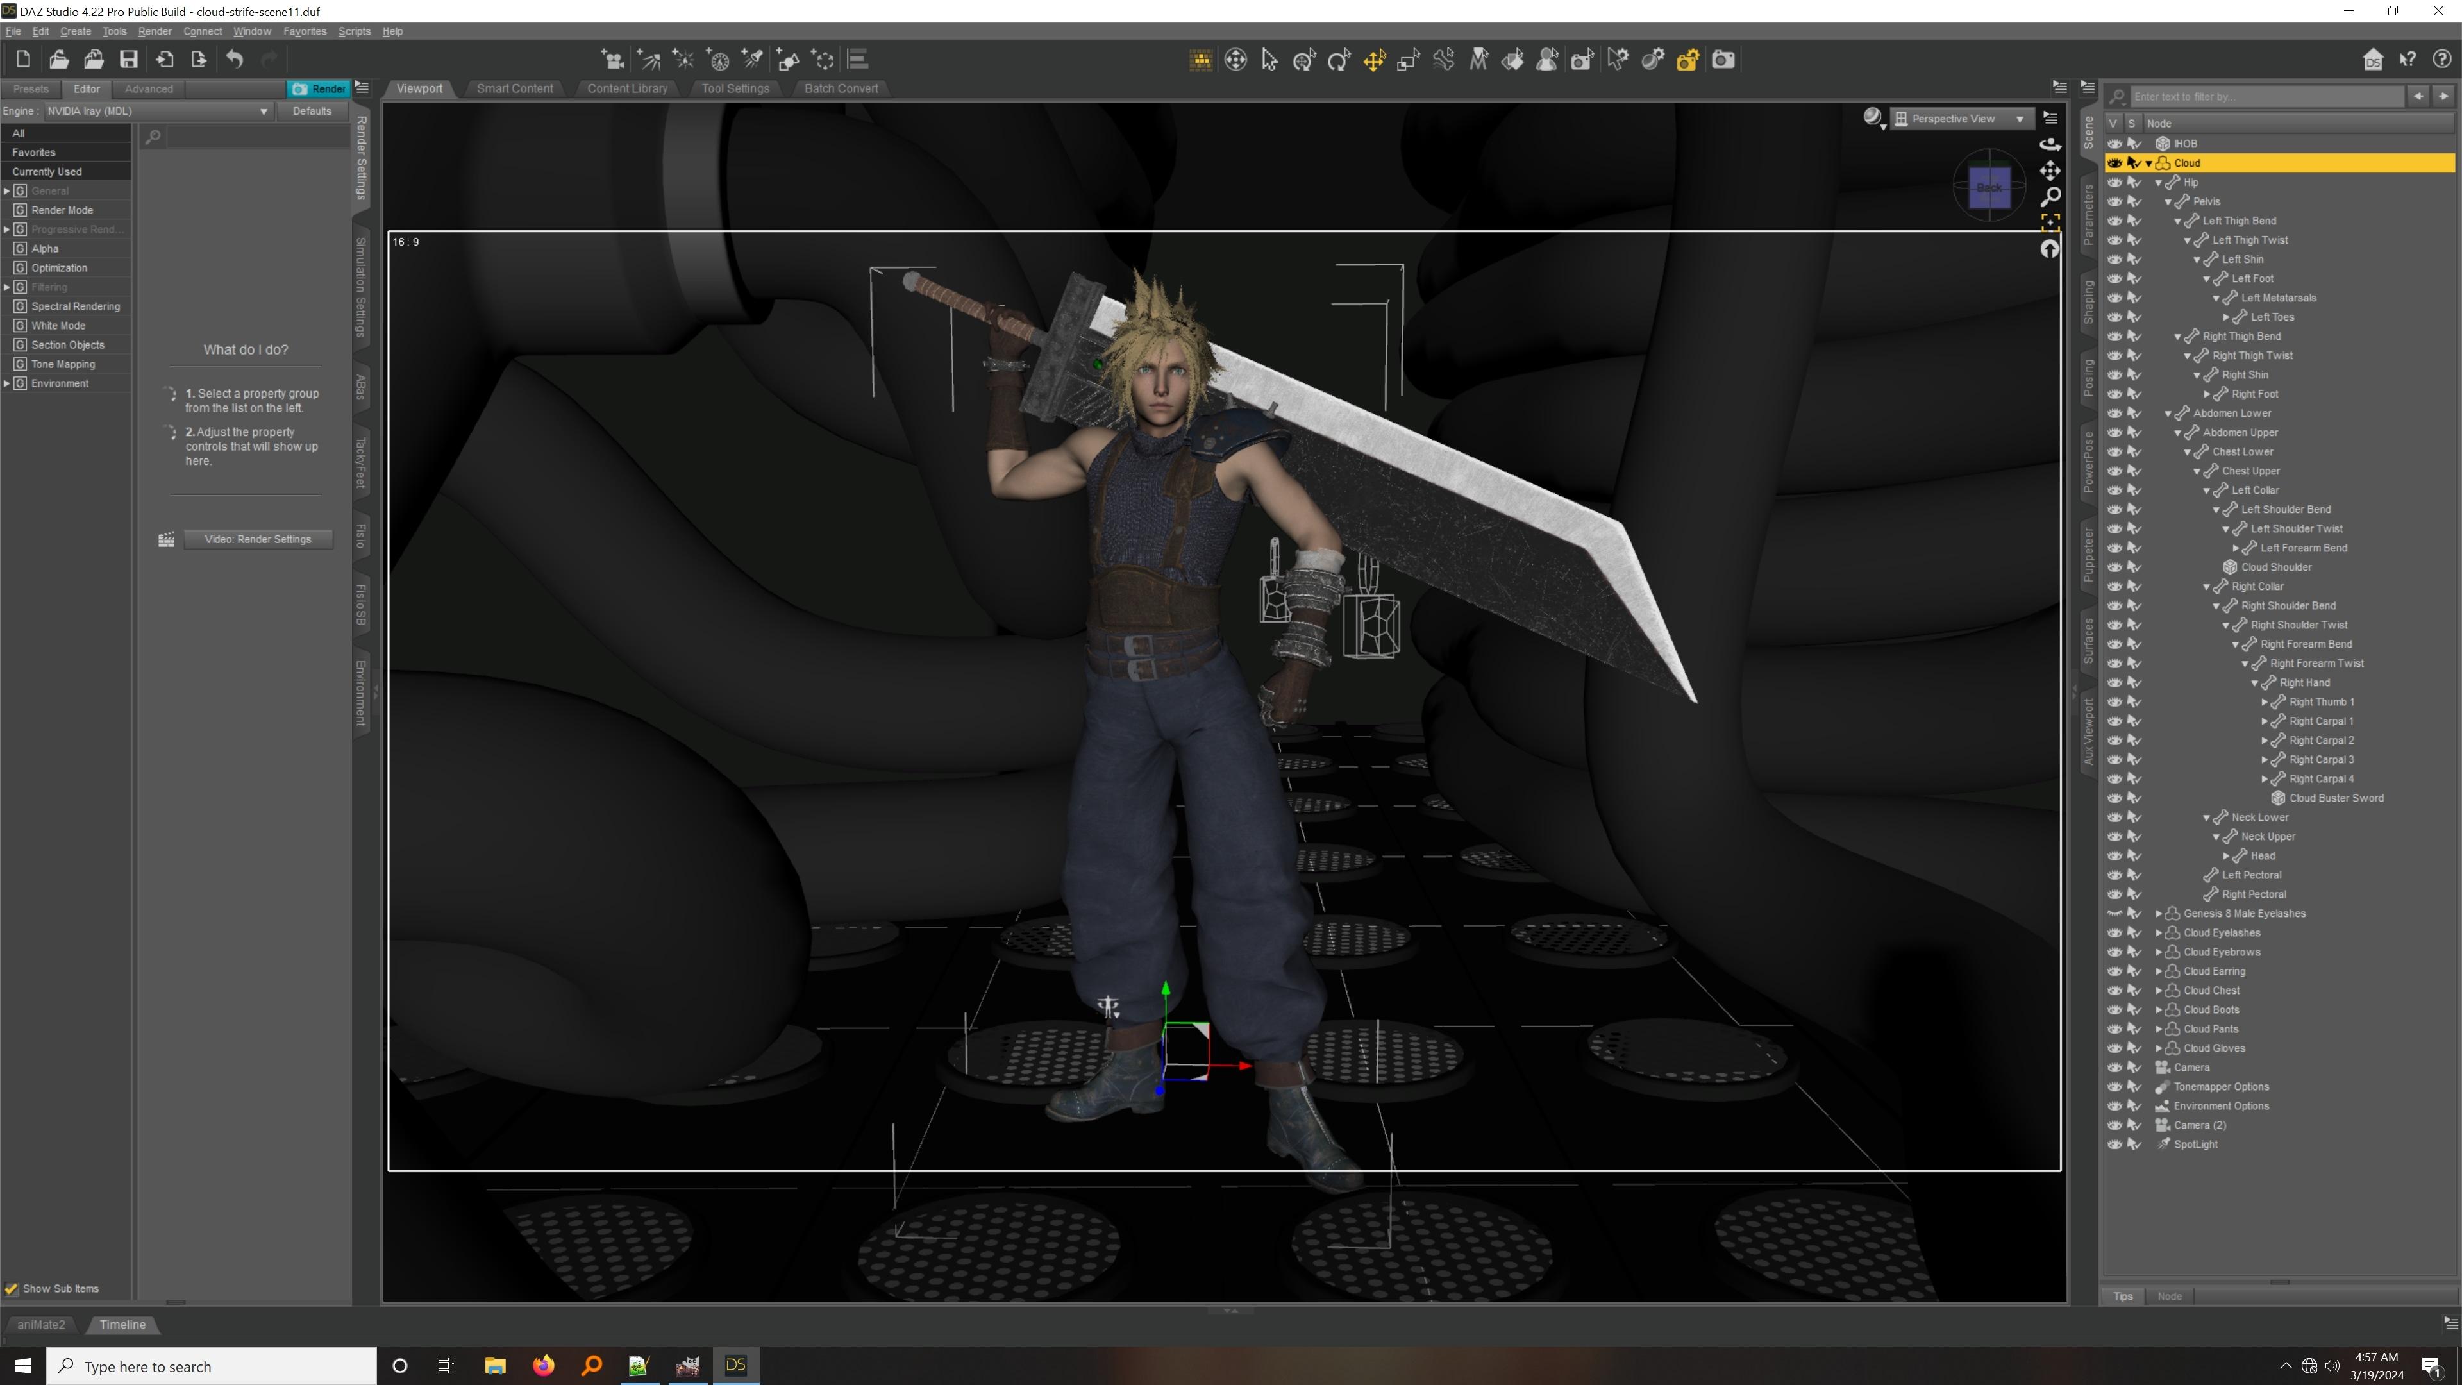Create a new camera from toolbar
The width and height of the screenshot is (2462, 1385).
tap(612, 59)
